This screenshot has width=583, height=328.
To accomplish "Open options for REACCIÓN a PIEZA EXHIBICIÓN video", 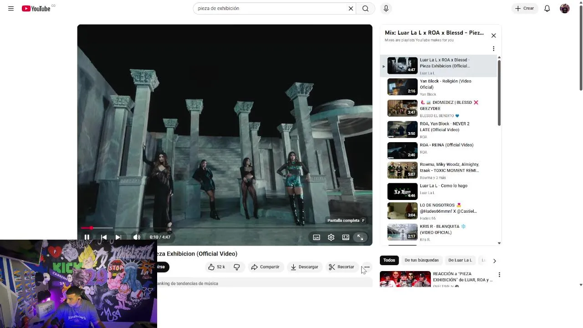I will (499, 275).
